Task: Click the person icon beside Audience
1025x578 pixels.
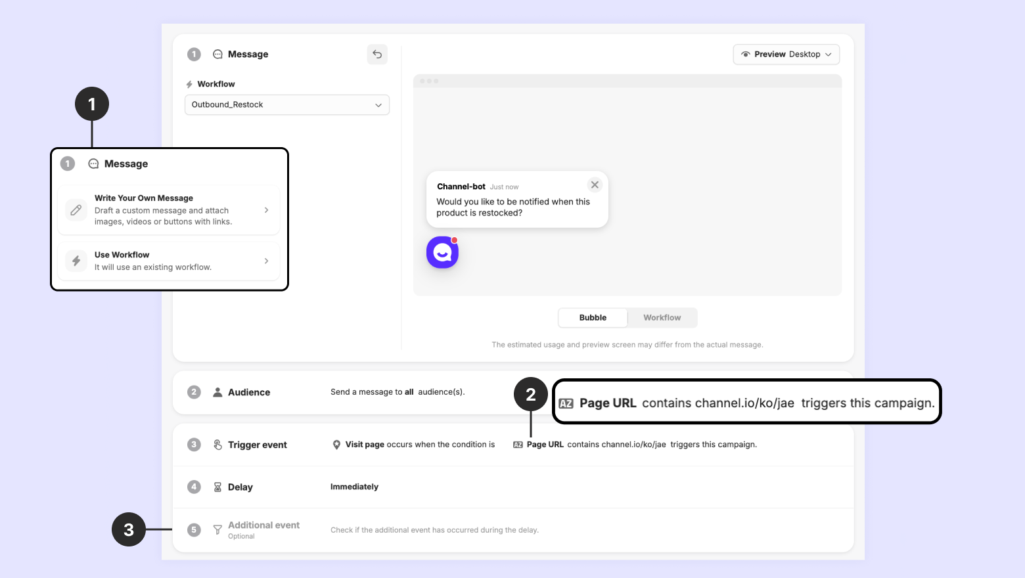Action: (217, 392)
